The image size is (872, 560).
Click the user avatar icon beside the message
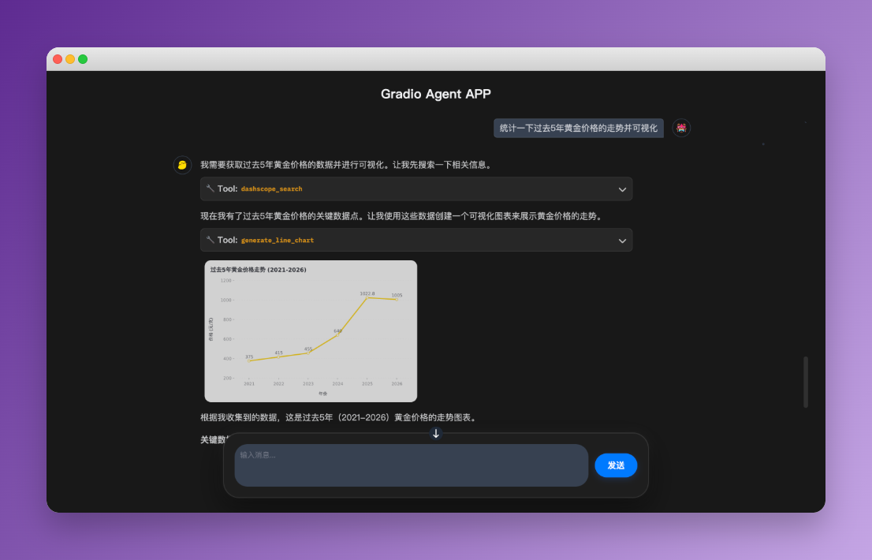681,128
